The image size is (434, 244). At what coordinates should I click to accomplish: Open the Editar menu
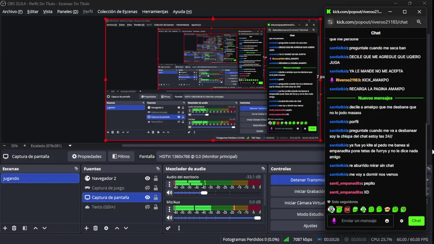33,12
